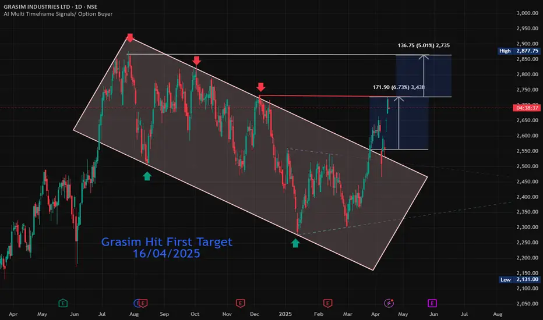
Task: Click the 2,650.00 price axis label
Action: tap(527, 120)
